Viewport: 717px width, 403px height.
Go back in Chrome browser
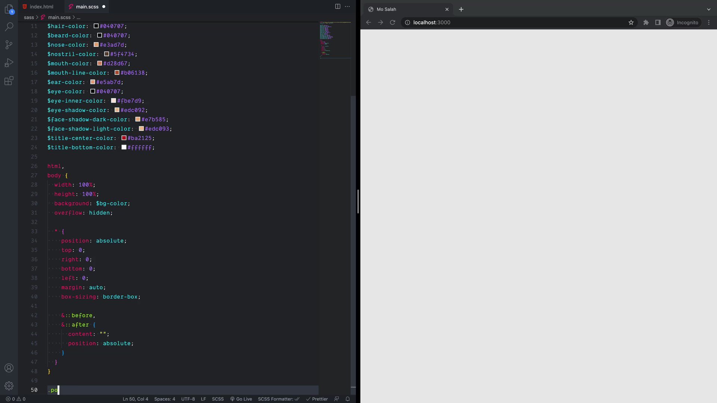[369, 22]
